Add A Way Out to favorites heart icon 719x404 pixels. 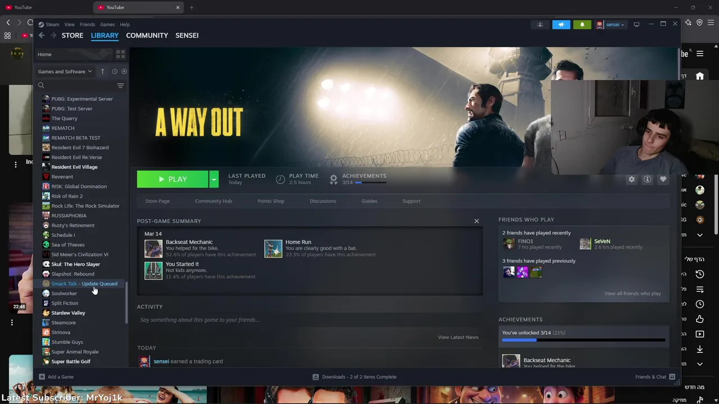663,179
